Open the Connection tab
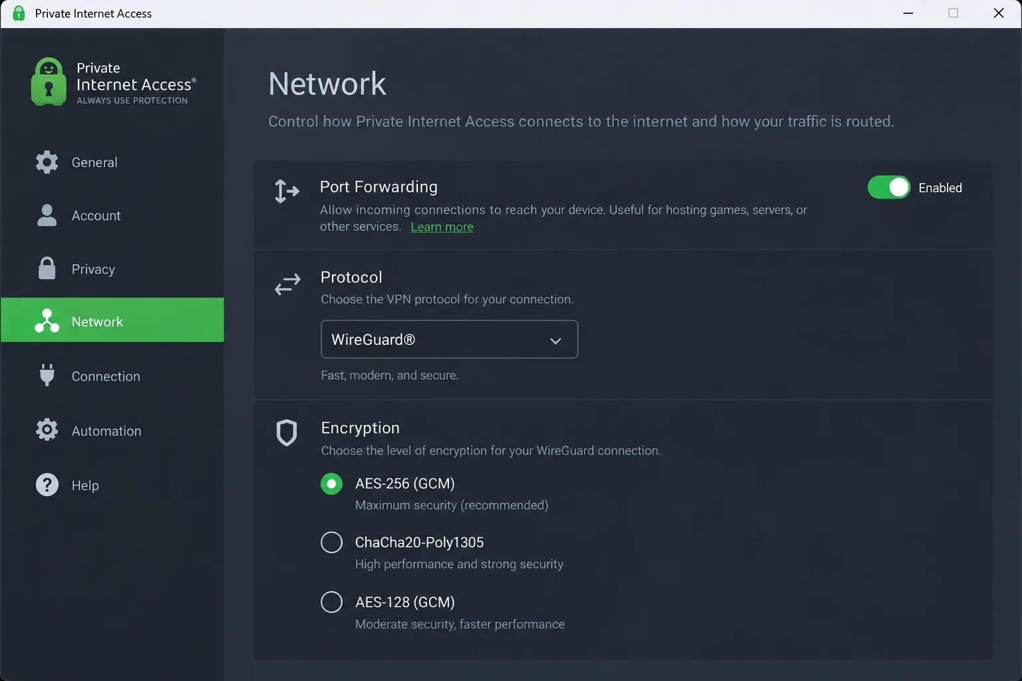This screenshot has width=1022, height=681. pos(112,376)
